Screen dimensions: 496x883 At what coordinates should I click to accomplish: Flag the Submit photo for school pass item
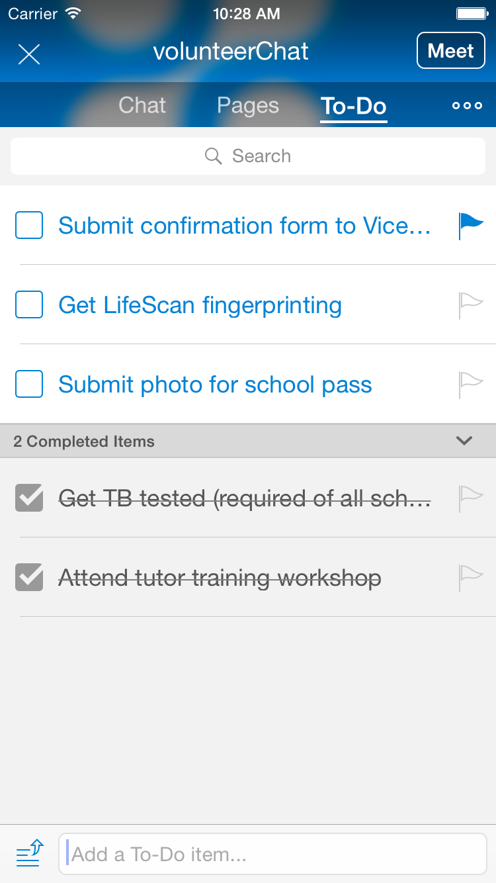(471, 385)
